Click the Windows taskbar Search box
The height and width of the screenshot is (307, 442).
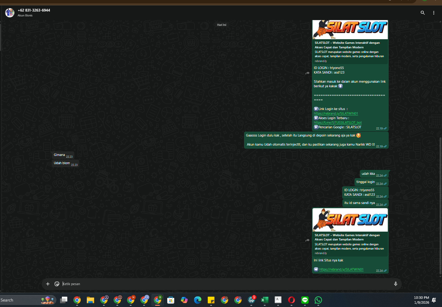[28, 300]
